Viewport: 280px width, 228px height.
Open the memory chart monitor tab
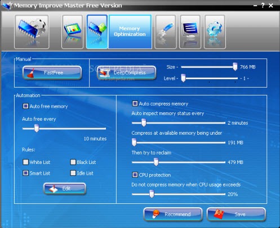tap(73, 32)
